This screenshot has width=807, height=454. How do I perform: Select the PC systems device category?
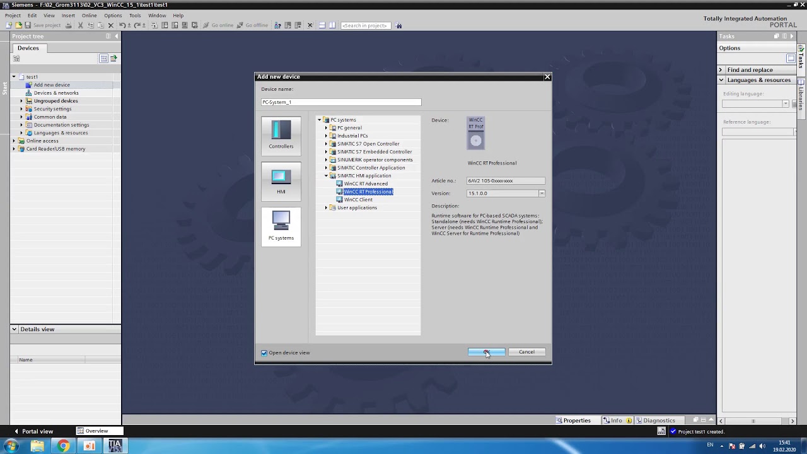click(x=281, y=226)
